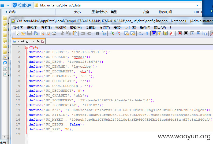Screen dimensions: 213x144
Task: Open the function list icon
Action: (x=172, y=33)
